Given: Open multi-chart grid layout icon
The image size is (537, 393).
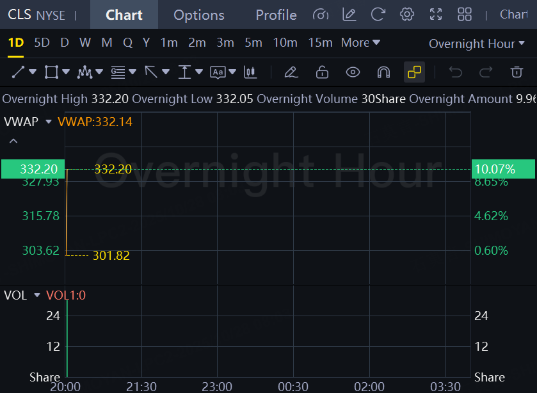Looking at the screenshot, I should click(465, 15).
